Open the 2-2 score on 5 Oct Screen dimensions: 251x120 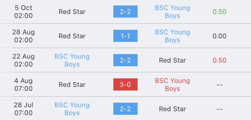(x=125, y=12)
